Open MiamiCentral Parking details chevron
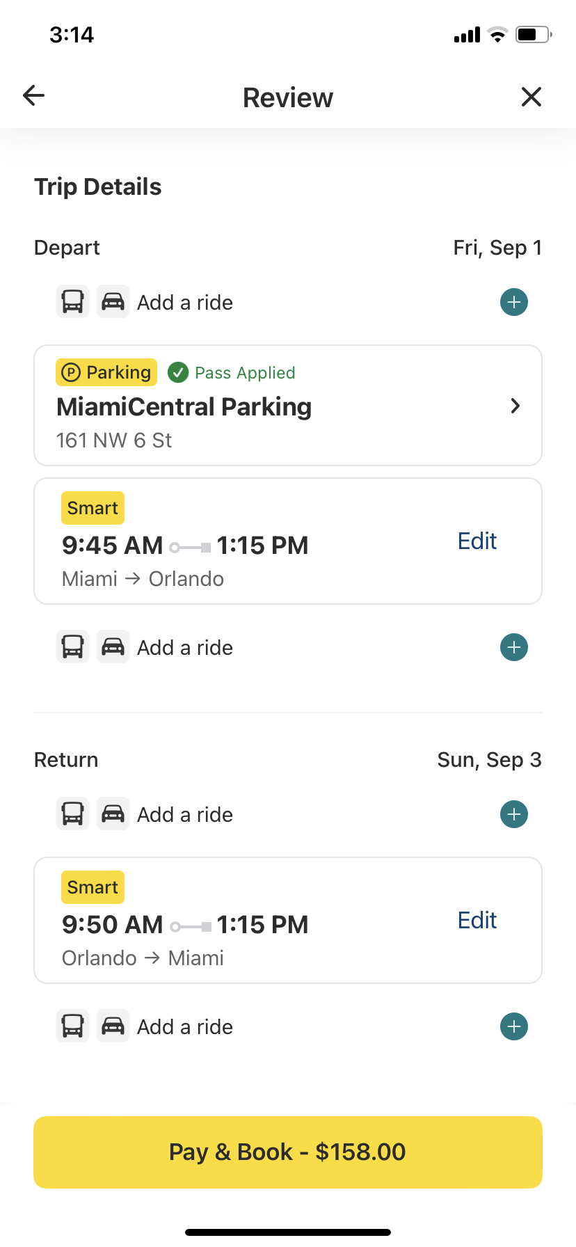This screenshot has height=1247, width=576. [515, 406]
